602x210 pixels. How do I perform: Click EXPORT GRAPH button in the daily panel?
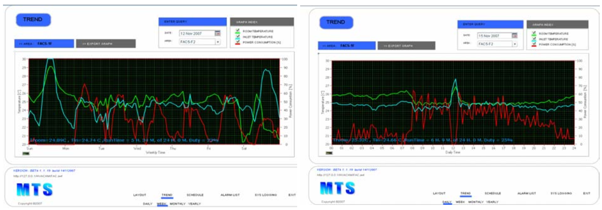406,46
